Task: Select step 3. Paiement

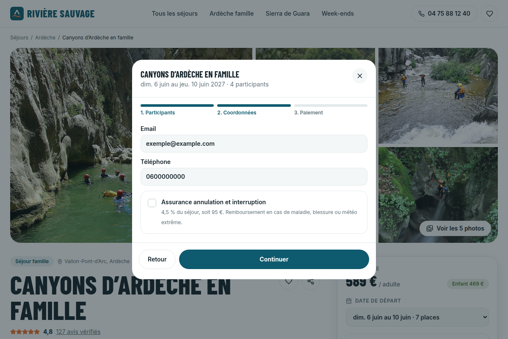Action: click(x=331, y=110)
